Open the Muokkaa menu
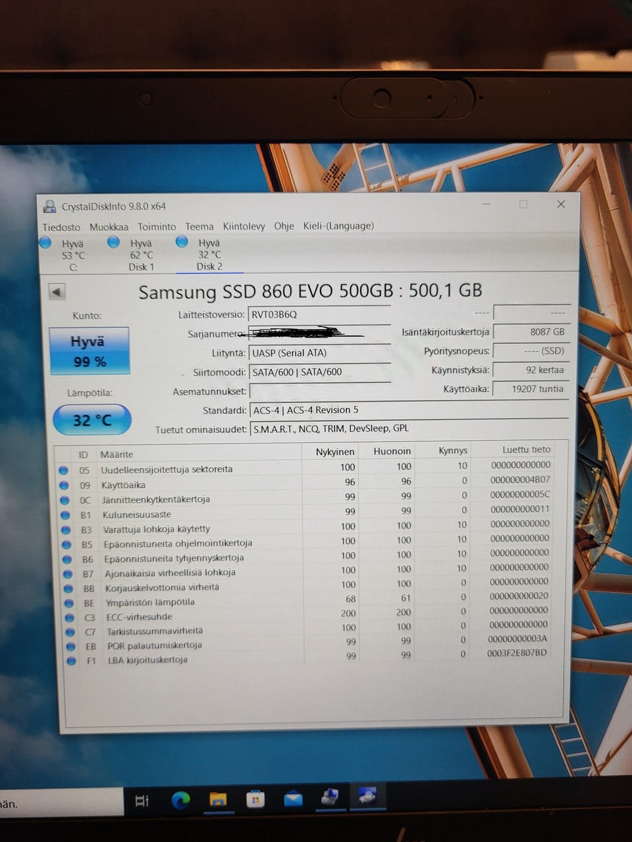 pyautogui.click(x=109, y=227)
